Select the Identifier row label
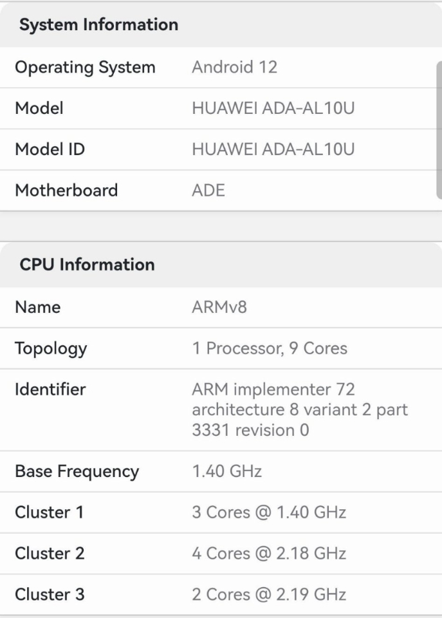Screen dimensions: 442x618 [50, 390]
